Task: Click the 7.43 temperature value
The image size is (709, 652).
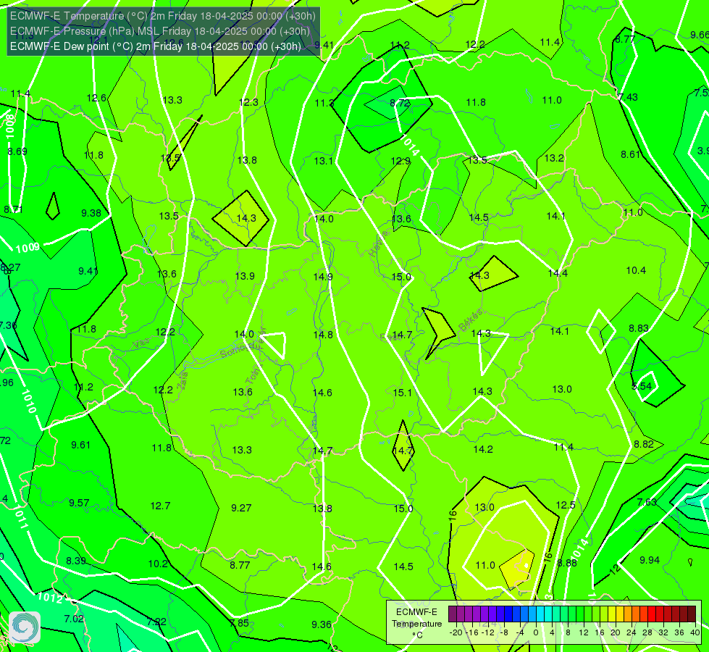Action: tap(628, 97)
